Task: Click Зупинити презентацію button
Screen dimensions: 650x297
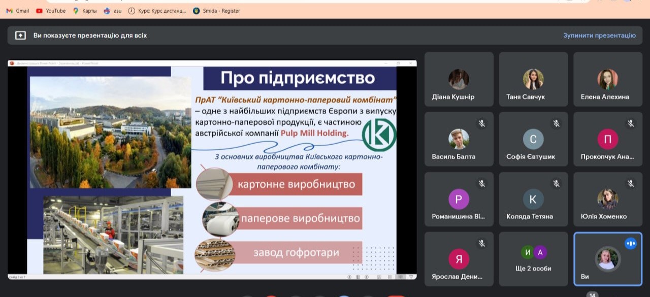Action: click(x=599, y=36)
